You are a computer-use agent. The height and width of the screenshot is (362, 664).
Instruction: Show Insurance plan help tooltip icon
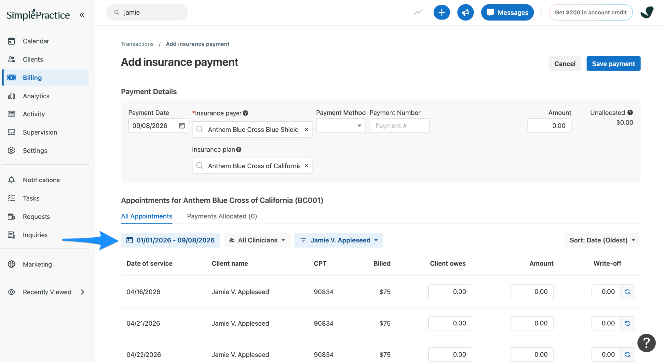click(238, 150)
